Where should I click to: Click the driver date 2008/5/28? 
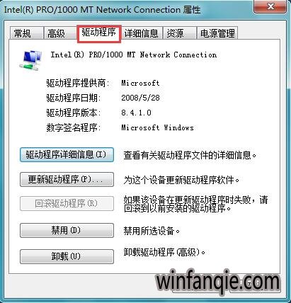[140, 98]
